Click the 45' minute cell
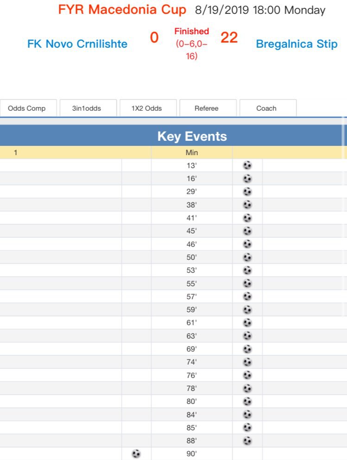Screen dimensions: 347x460 pyautogui.click(x=192, y=231)
